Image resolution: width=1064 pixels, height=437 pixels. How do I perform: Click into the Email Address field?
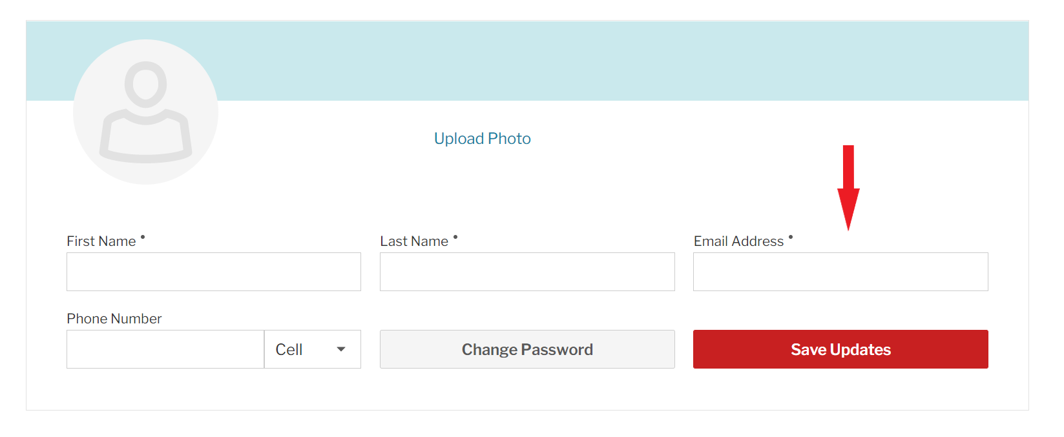pos(840,272)
